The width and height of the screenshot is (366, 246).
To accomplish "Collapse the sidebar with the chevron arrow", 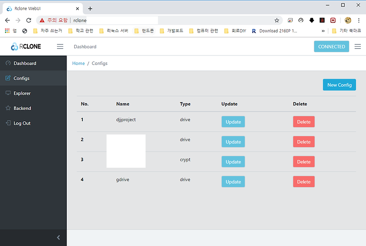I will pos(58,237).
